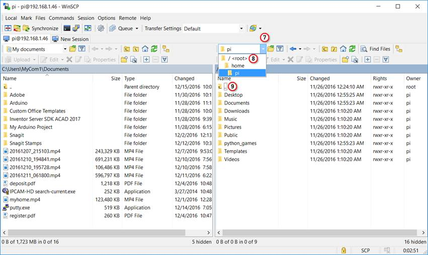Click the remote Select Files plus icon
The height and width of the screenshot is (255, 428).
[x=368, y=59]
